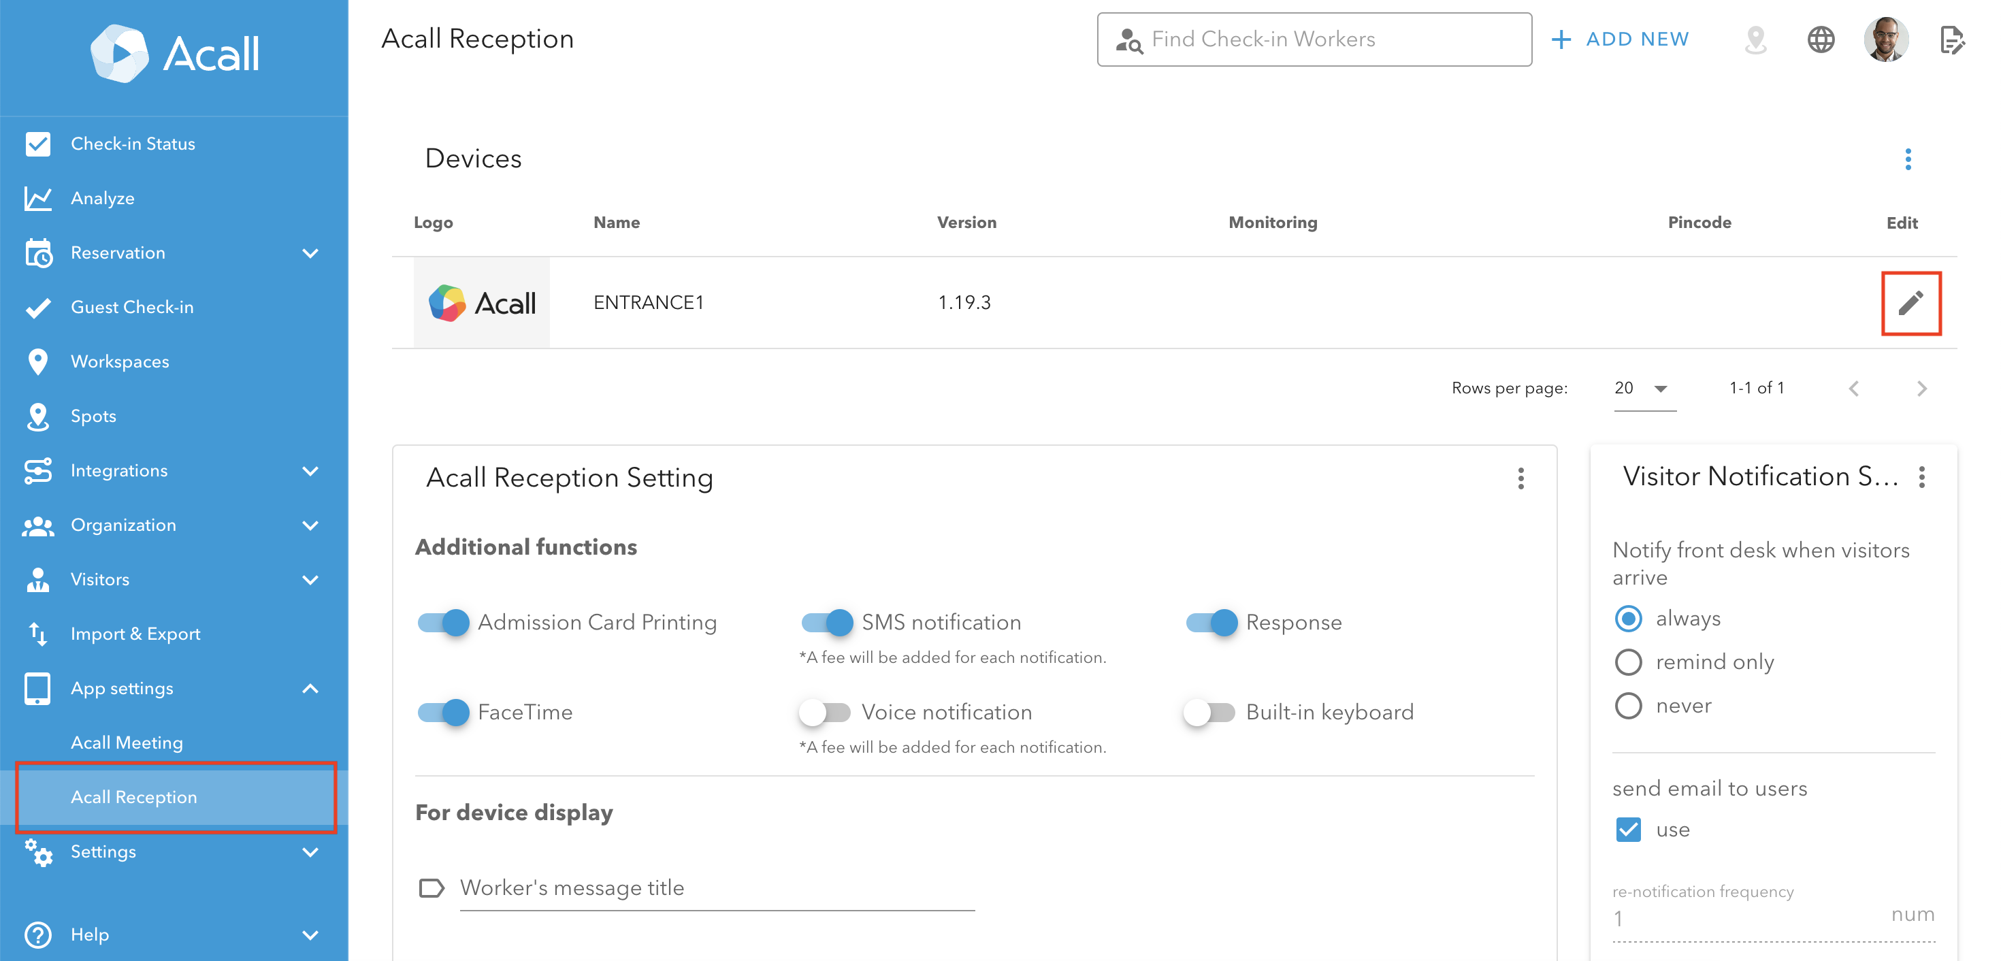2001x961 pixels.
Task: Toggle the FaceTime switch
Action: pyautogui.click(x=444, y=713)
